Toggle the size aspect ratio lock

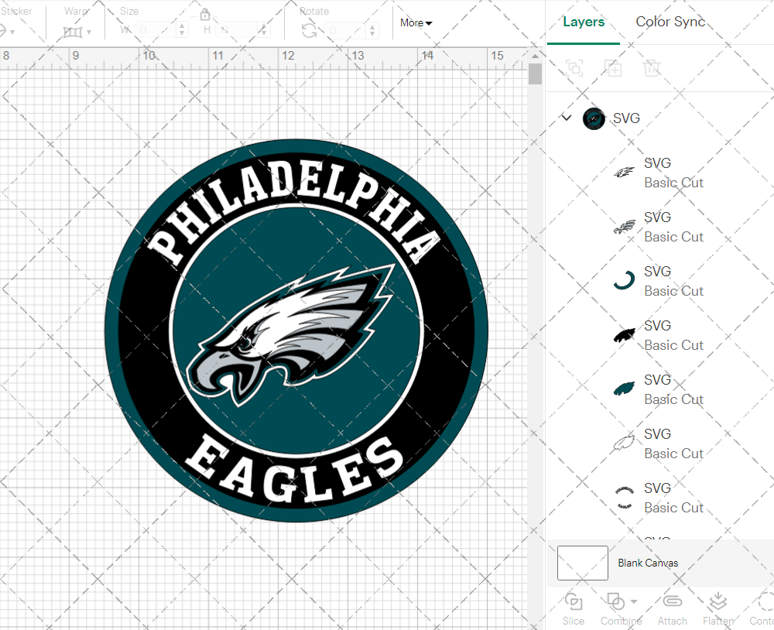(205, 15)
